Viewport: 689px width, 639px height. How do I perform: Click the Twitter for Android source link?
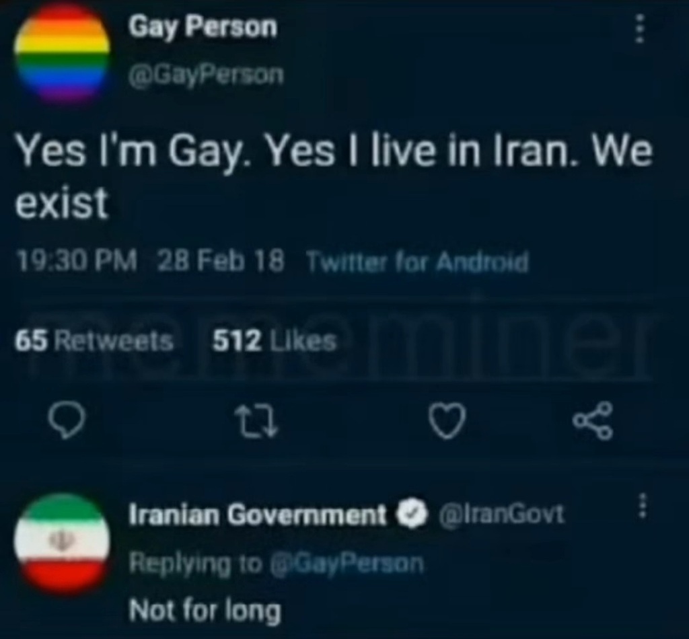tap(417, 262)
